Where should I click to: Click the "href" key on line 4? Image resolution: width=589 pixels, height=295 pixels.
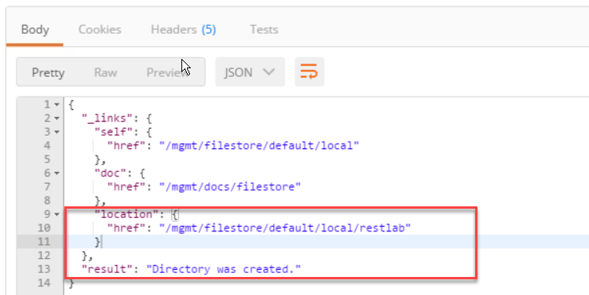126,146
